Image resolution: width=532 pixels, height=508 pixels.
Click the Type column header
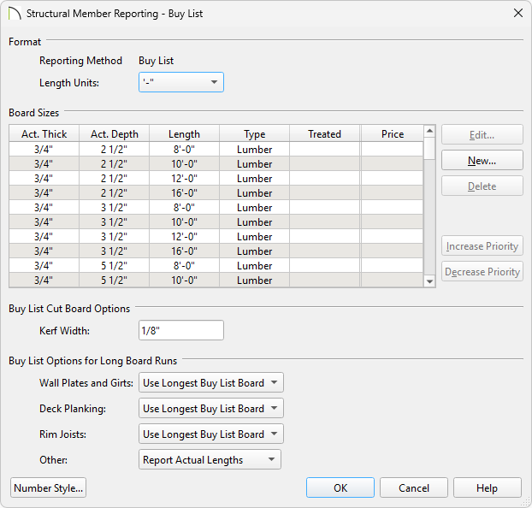coord(255,133)
